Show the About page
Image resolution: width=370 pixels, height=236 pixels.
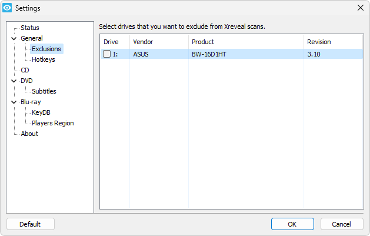pos(29,134)
